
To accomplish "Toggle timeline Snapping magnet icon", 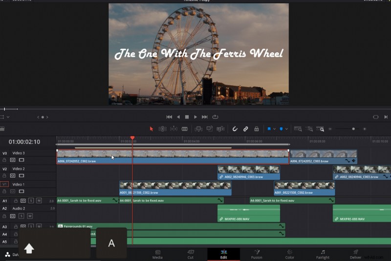I will pyautogui.click(x=235, y=129).
